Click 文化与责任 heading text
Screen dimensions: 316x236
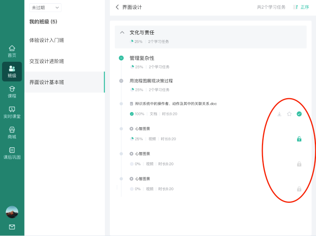(x=142, y=32)
